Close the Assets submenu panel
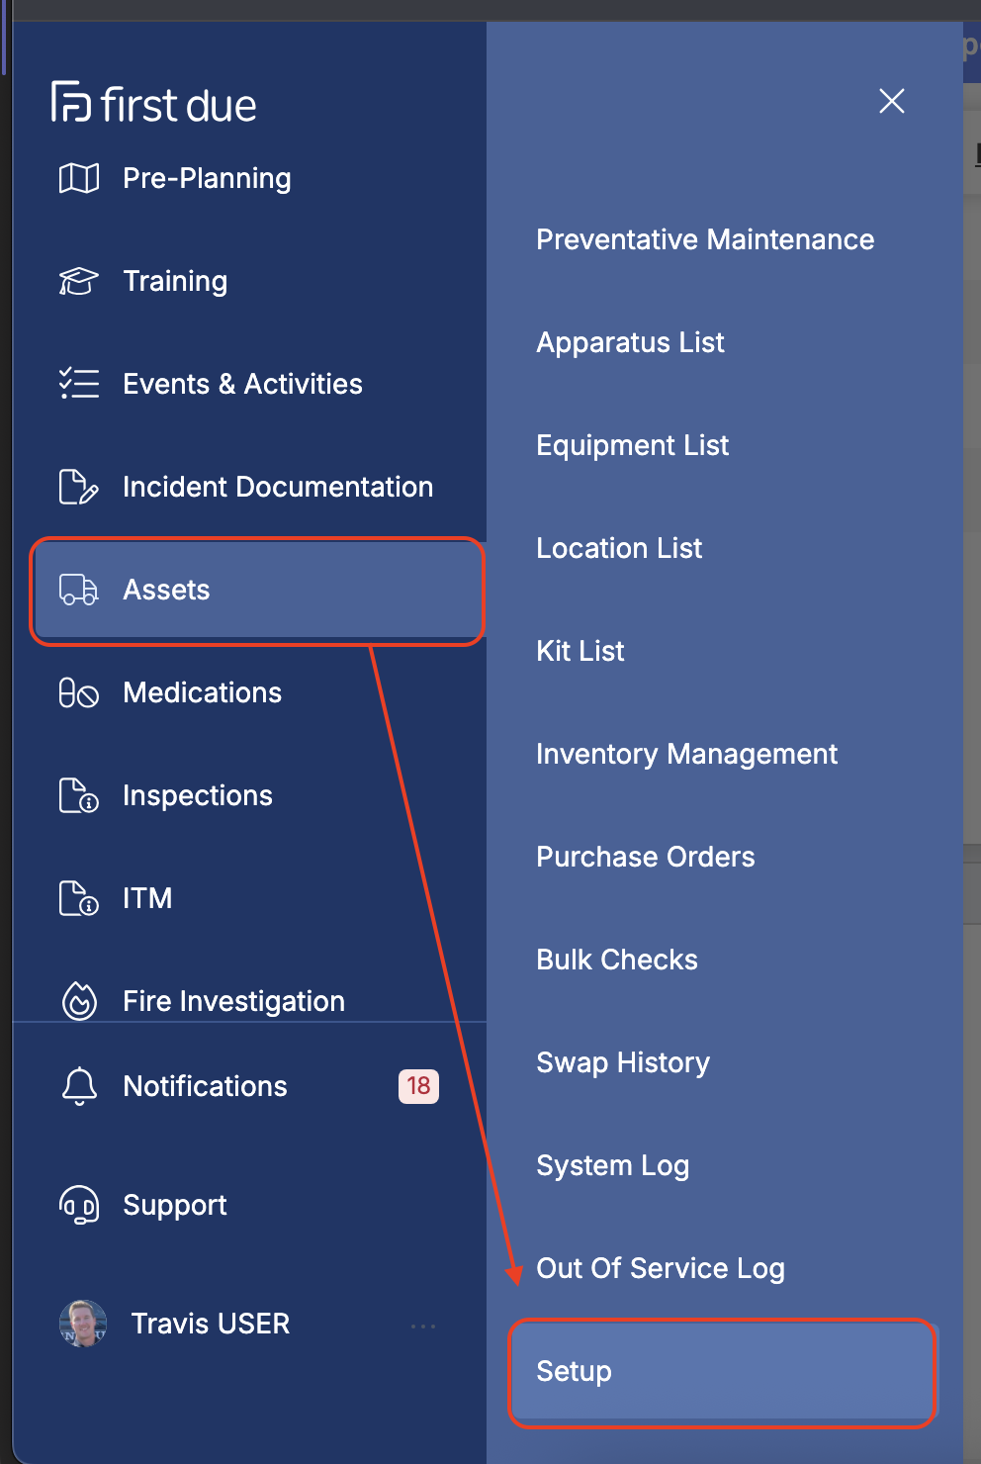 pyautogui.click(x=892, y=101)
